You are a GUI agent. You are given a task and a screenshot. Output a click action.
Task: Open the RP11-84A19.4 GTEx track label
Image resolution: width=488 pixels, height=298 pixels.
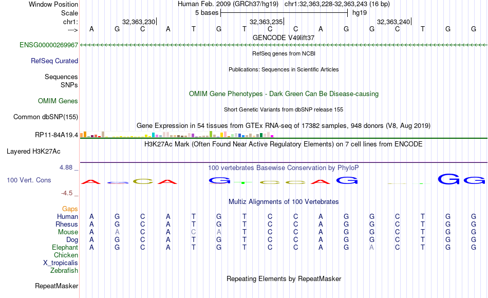(x=57, y=135)
